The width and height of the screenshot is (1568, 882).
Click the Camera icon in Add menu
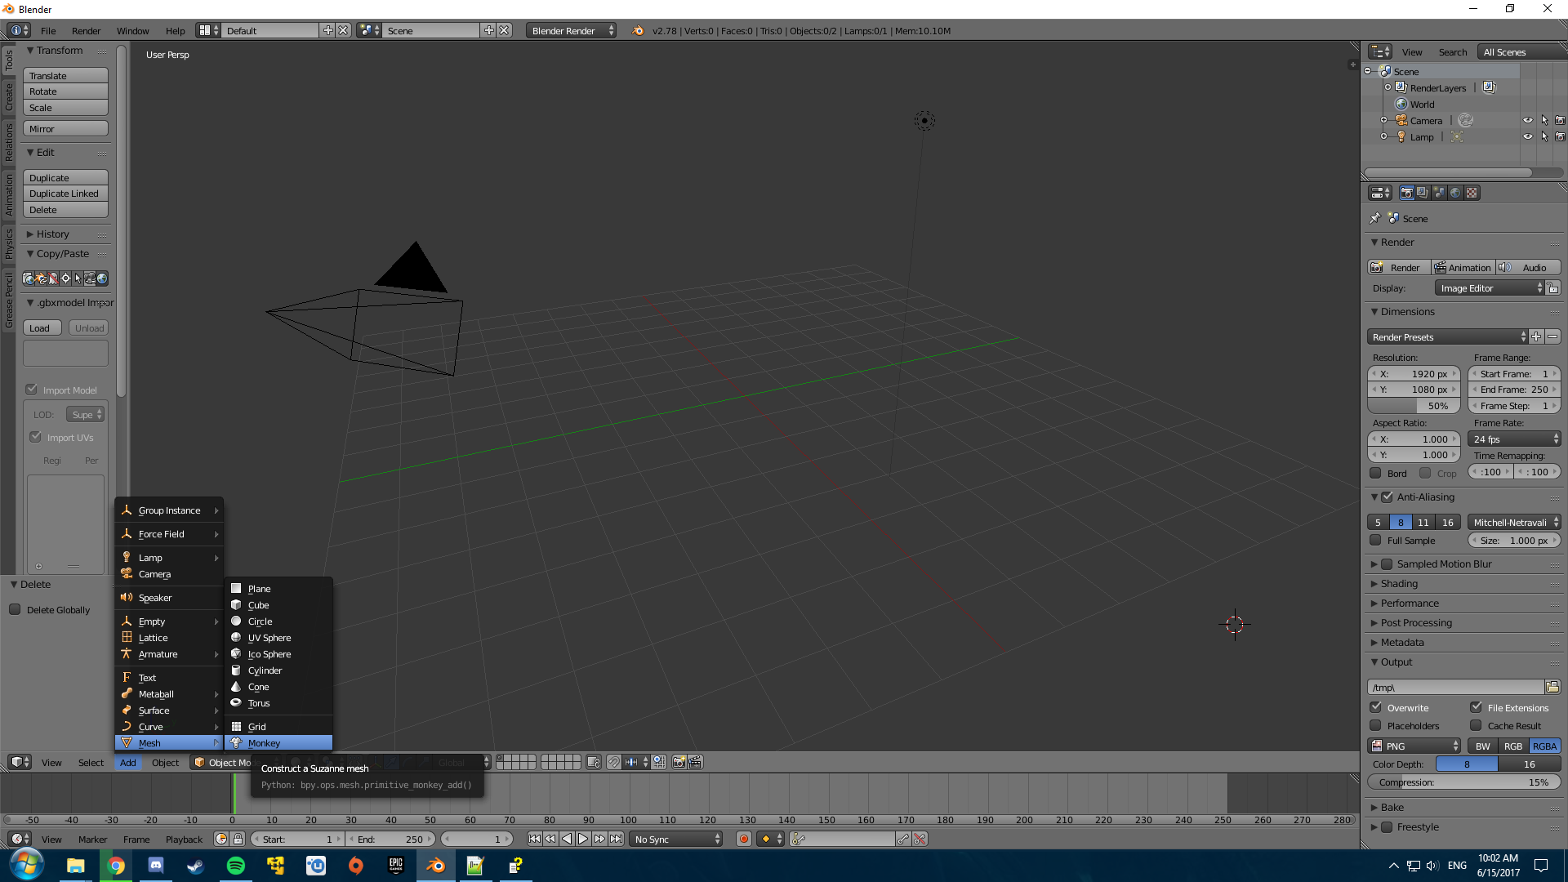pyautogui.click(x=127, y=574)
